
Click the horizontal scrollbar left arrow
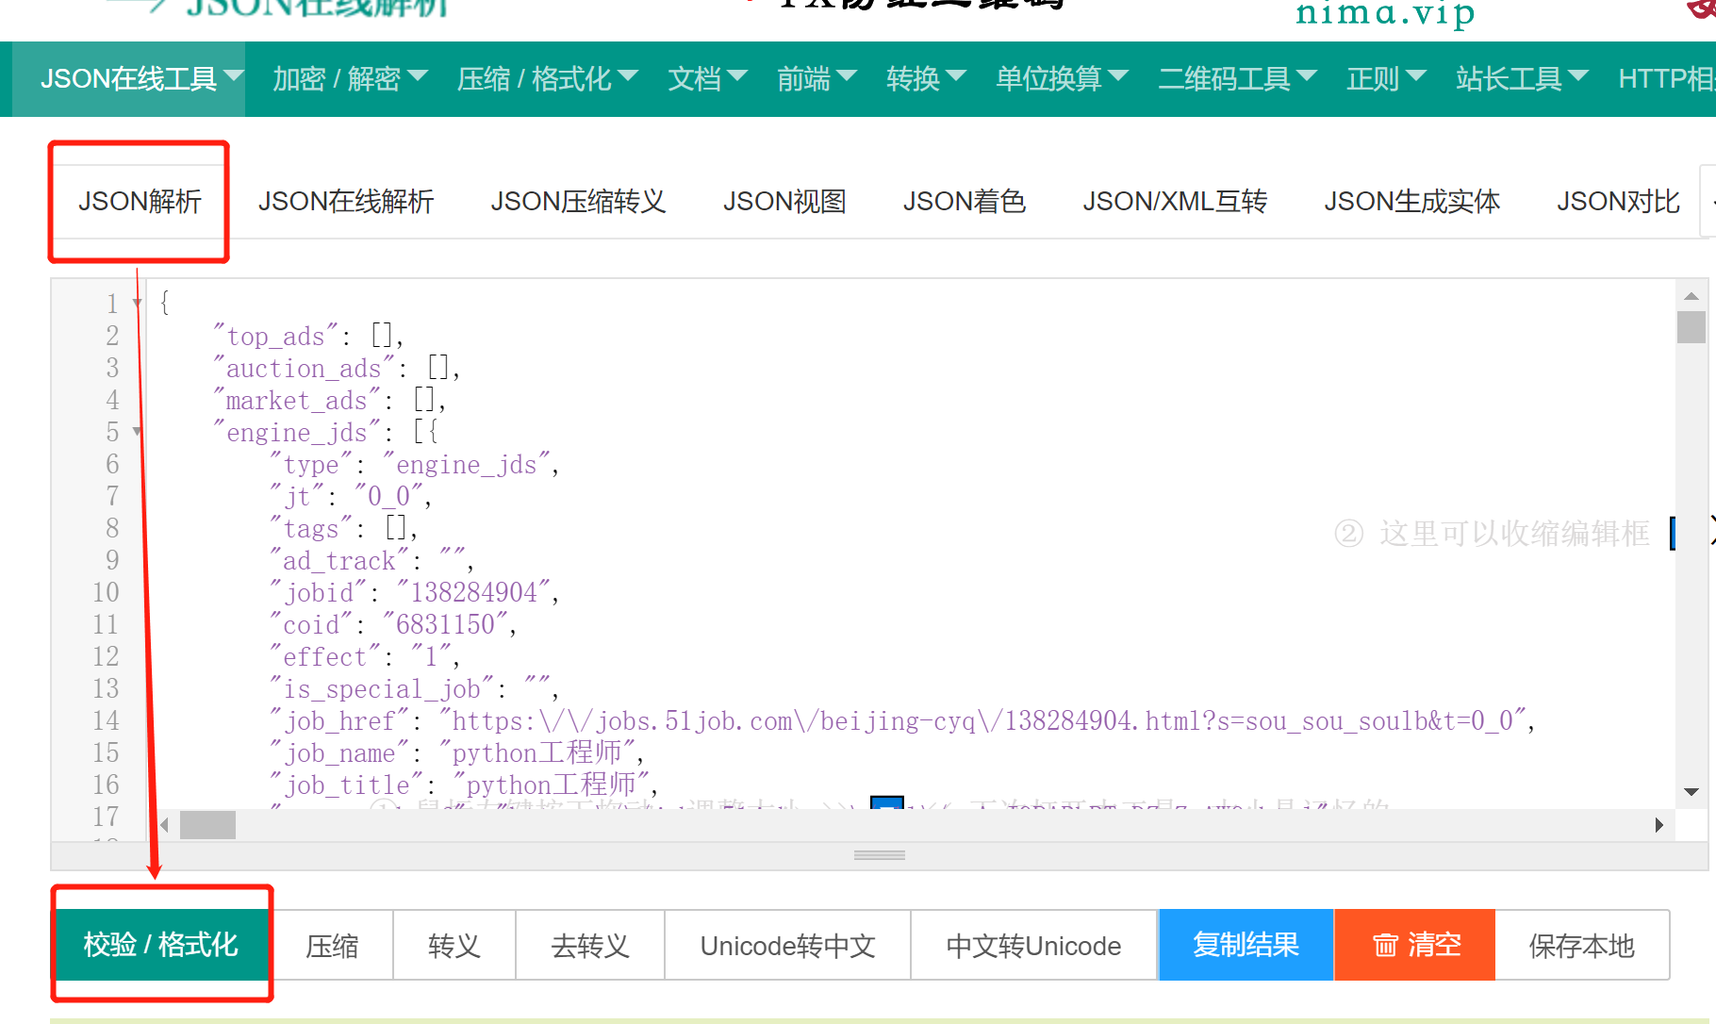[x=164, y=826]
